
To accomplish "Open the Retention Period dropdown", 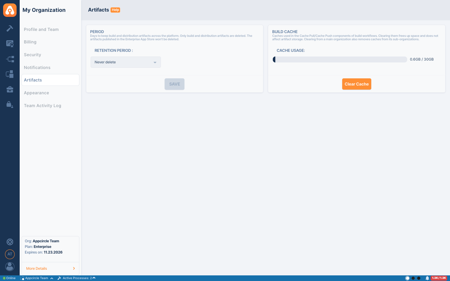I will tap(126, 62).
